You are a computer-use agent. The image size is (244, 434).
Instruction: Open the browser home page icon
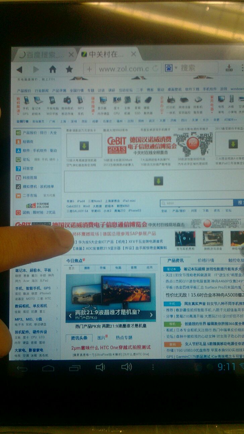pos(53,69)
